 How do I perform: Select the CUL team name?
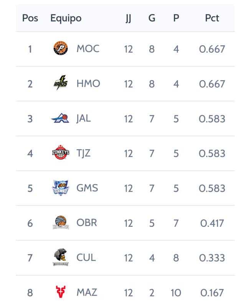[x=86, y=257]
